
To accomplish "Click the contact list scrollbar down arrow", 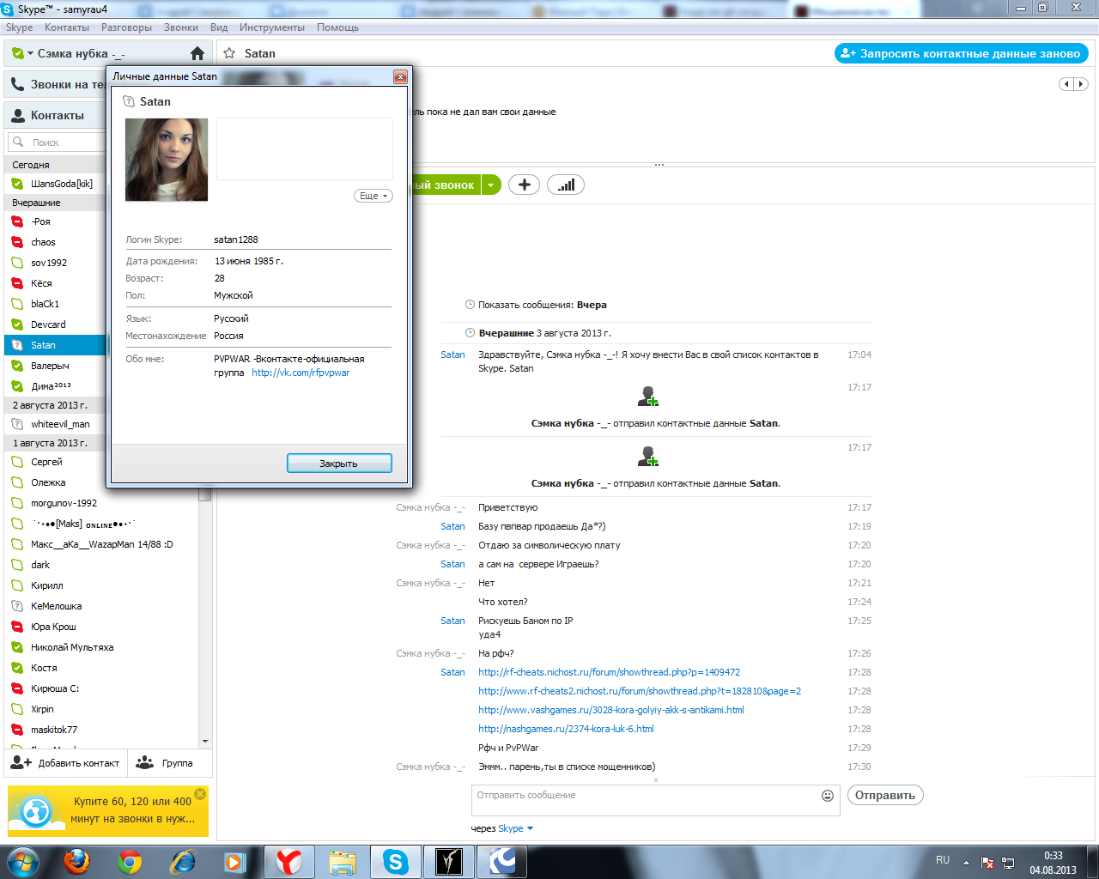I will tap(205, 741).
